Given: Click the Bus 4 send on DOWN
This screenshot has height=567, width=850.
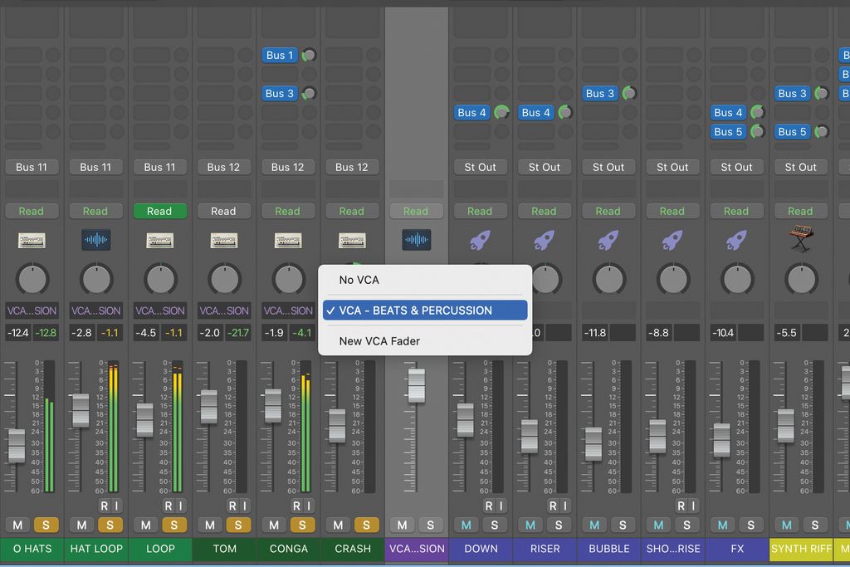Looking at the screenshot, I should pos(471,112).
